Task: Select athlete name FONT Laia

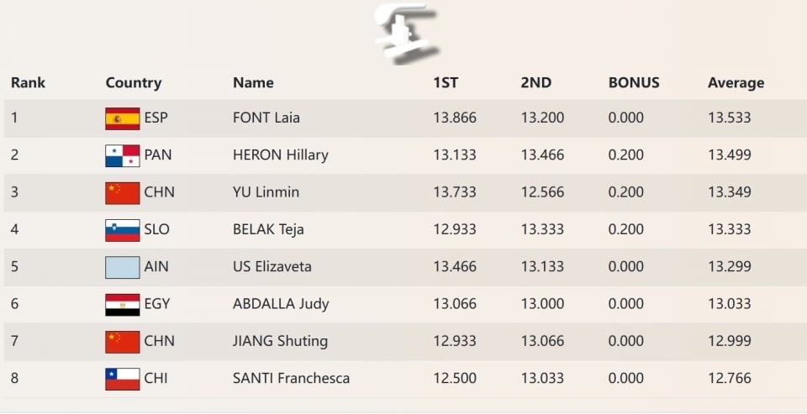Action: (266, 118)
